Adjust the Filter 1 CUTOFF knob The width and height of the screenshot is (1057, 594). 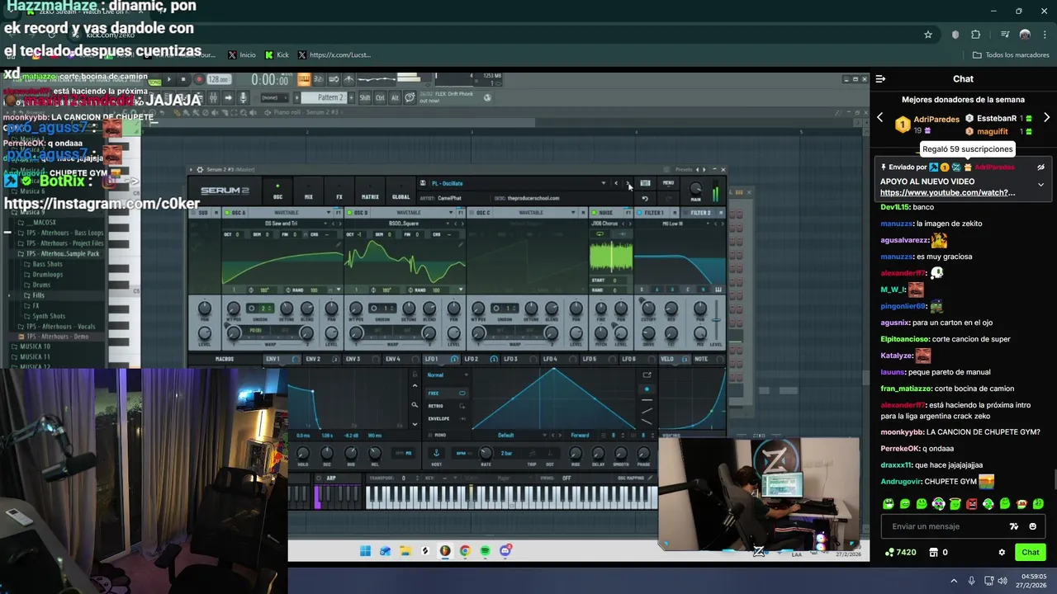[x=648, y=308]
